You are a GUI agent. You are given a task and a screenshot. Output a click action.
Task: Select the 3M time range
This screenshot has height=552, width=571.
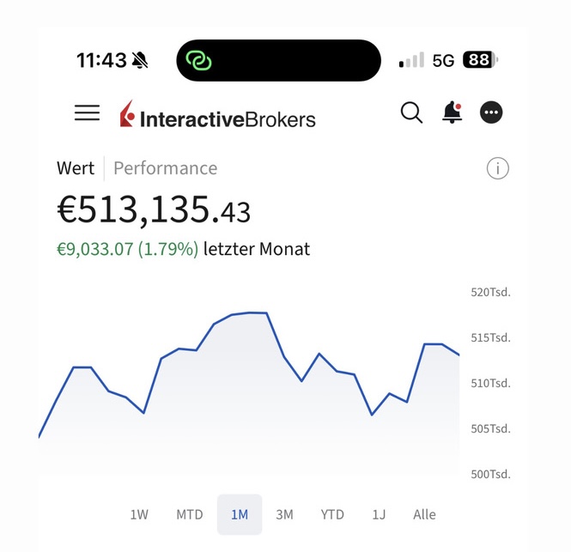(284, 515)
